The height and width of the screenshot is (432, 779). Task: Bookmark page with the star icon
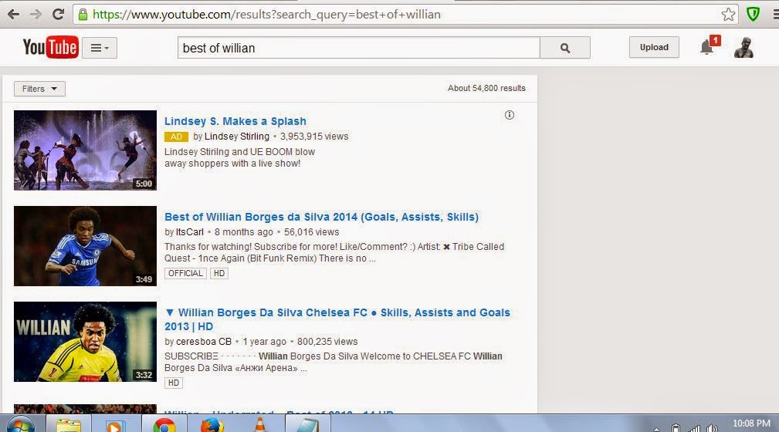tap(728, 15)
